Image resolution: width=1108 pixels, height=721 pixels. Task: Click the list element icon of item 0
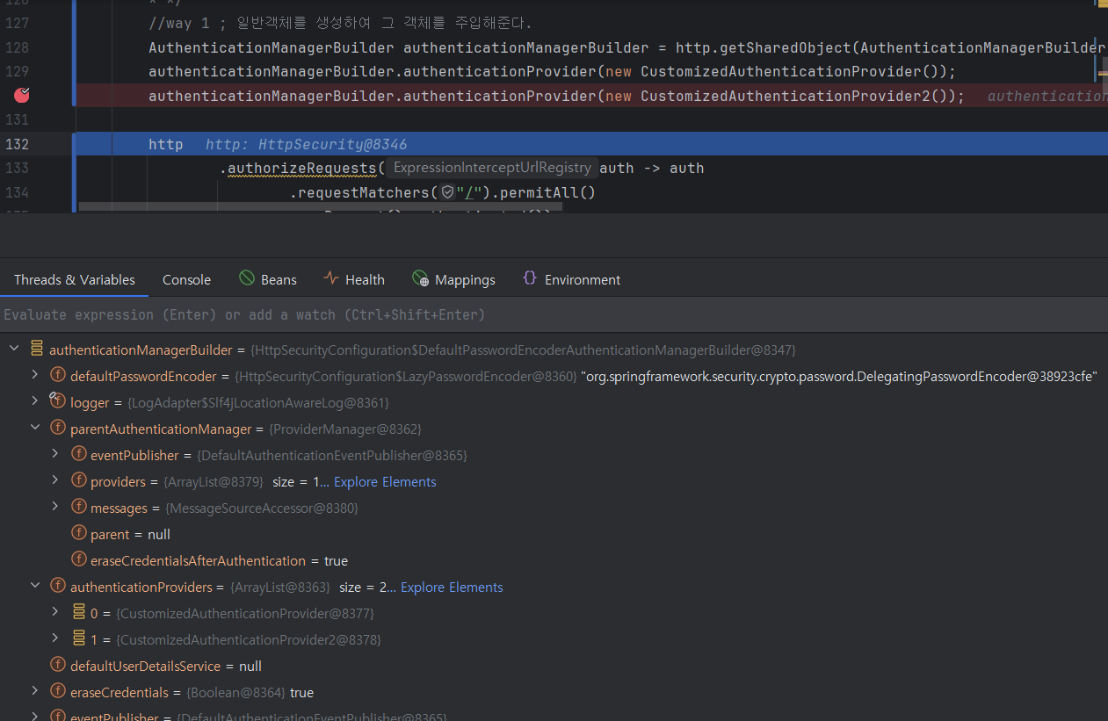tap(78, 613)
